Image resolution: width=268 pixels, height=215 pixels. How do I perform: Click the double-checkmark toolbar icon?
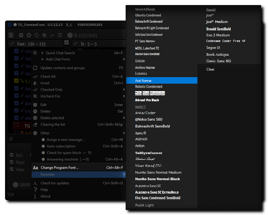coord(52,35)
